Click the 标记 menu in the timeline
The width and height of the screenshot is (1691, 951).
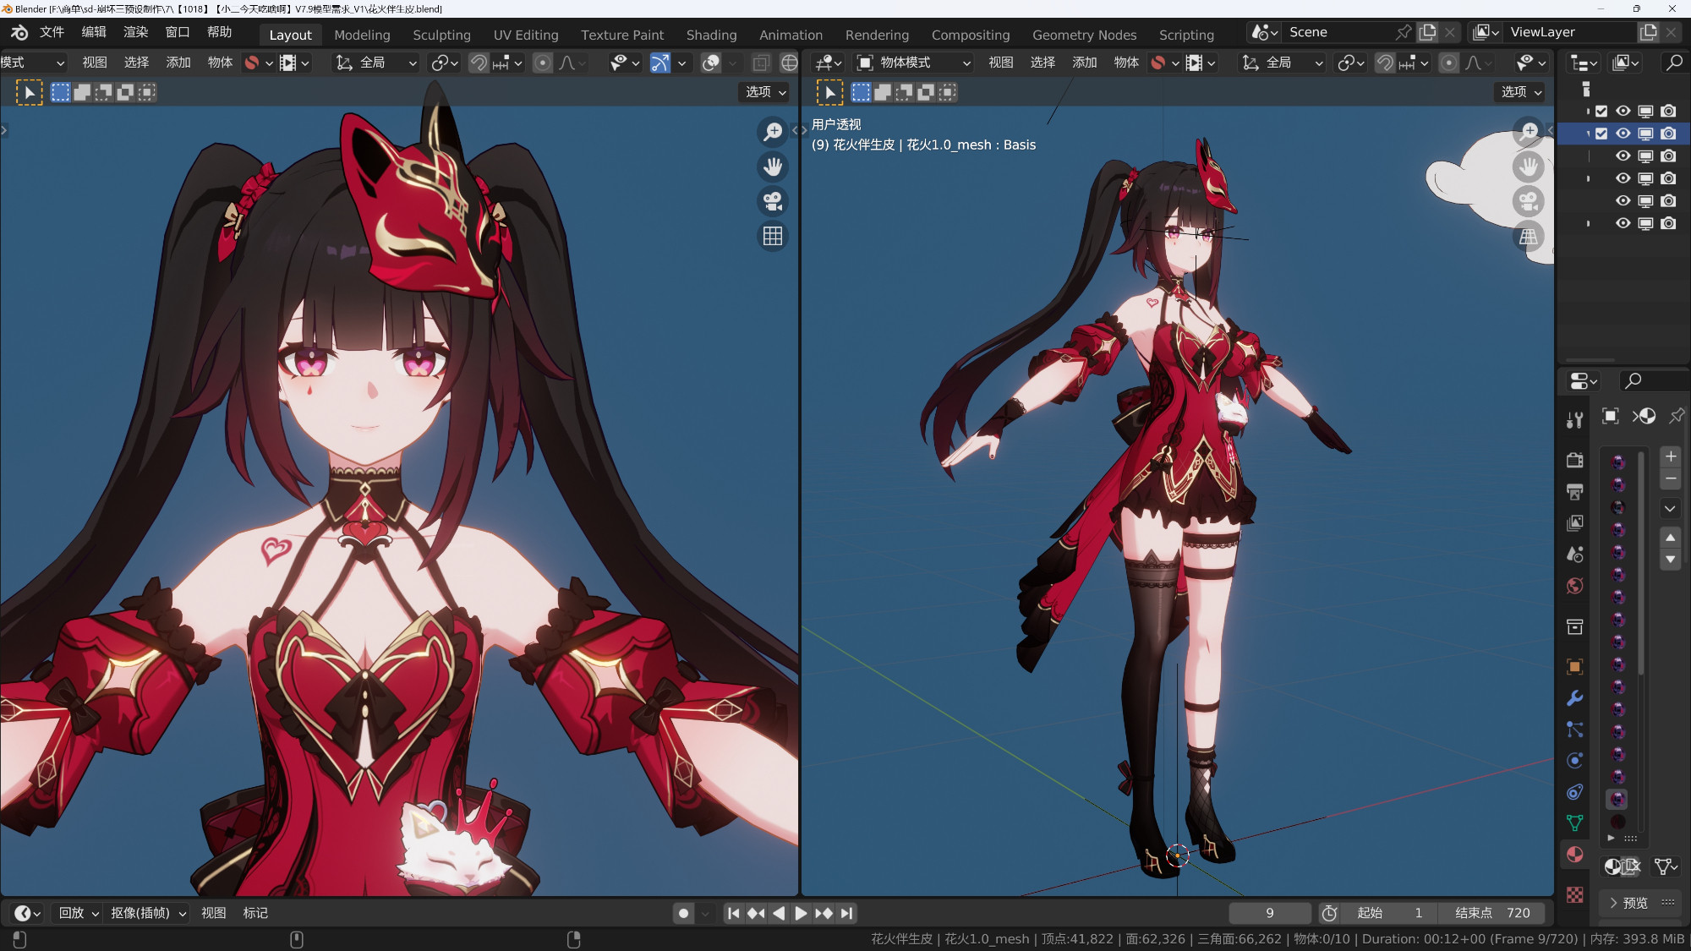254,913
